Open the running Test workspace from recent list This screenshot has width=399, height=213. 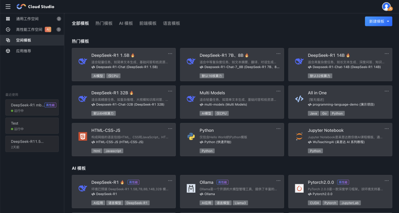point(32,126)
